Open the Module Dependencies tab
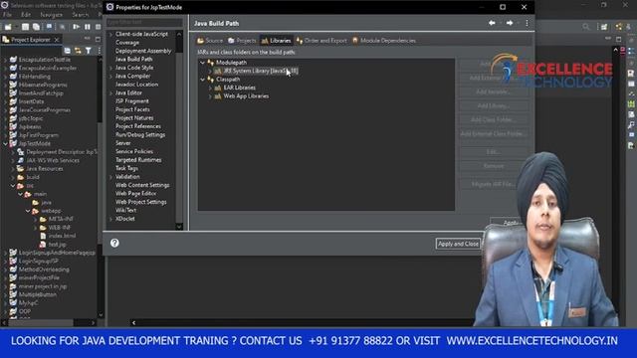 384,41
